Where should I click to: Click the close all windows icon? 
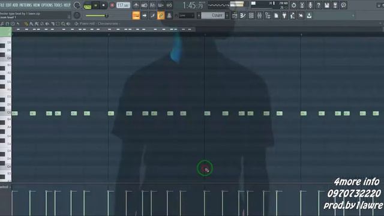point(301,16)
